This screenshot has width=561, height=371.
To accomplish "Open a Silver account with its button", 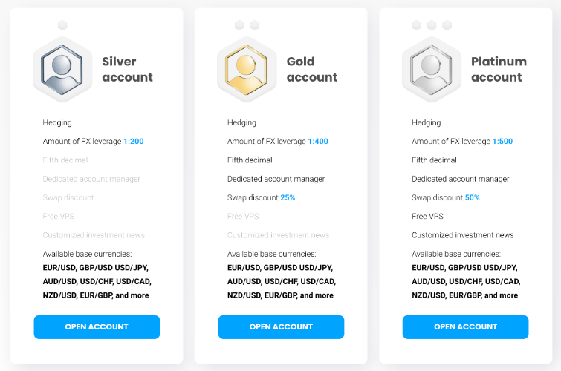I will (97, 326).
